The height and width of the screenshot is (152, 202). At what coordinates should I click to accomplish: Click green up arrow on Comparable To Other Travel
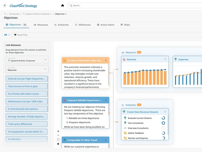click(x=65, y=140)
